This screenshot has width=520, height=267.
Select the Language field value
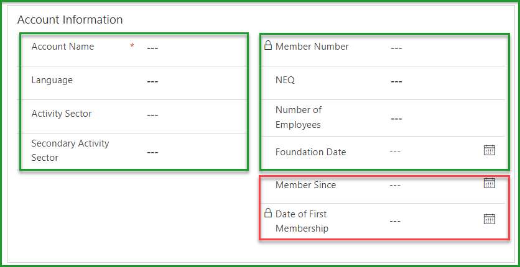(152, 81)
